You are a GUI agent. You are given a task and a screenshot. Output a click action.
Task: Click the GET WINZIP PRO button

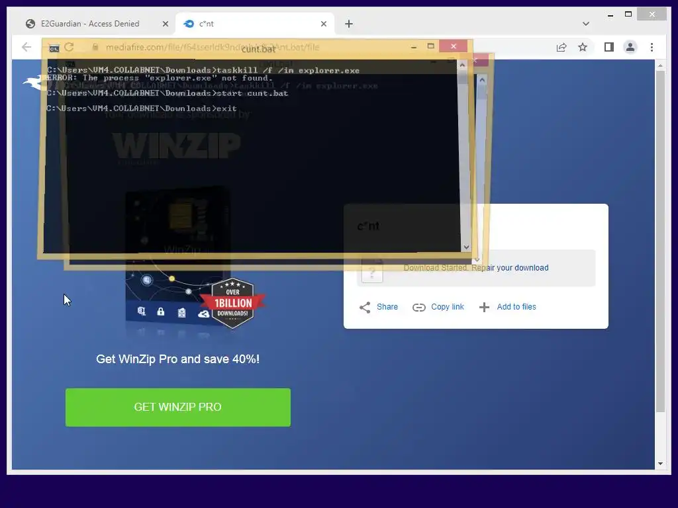177,407
